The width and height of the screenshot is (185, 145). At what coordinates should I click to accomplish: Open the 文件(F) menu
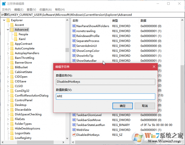6,9
